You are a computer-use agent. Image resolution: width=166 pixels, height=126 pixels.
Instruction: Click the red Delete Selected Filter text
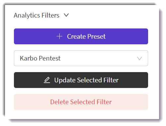point(81,102)
